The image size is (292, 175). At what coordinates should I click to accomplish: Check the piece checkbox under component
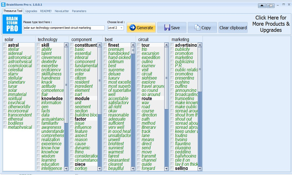pyautogui.click(x=72, y=164)
